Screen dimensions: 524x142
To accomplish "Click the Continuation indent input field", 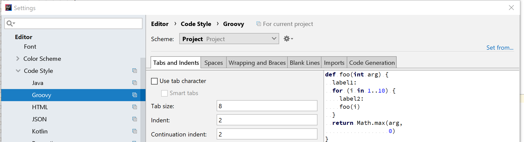I will coord(267,134).
